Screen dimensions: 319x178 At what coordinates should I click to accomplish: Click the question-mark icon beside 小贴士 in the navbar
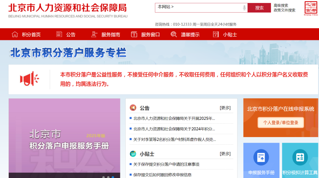coord(216,34)
